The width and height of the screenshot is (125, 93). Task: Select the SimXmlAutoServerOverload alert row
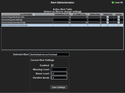tap(62, 25)
